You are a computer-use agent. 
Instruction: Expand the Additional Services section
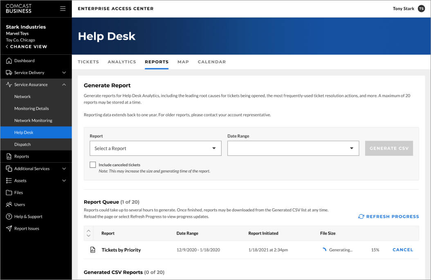point(64,168)
